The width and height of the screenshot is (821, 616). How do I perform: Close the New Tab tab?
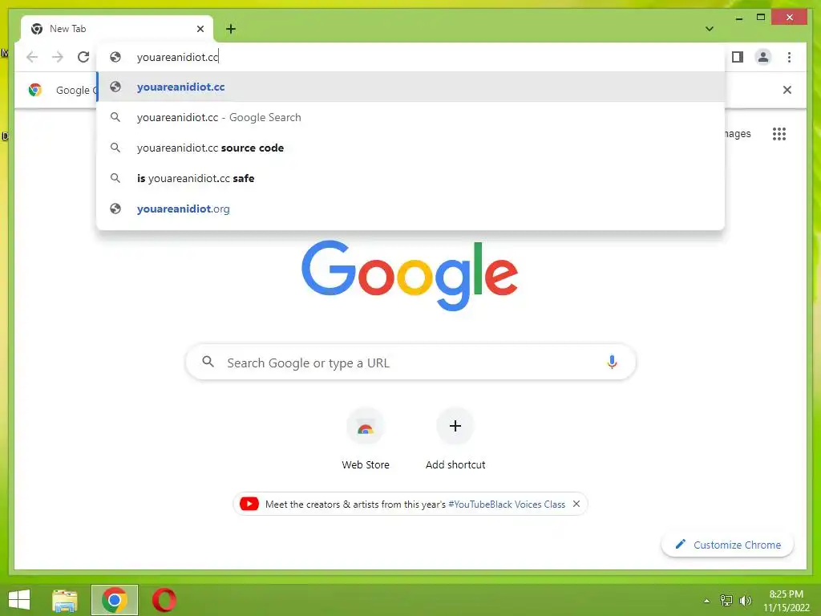200,29
